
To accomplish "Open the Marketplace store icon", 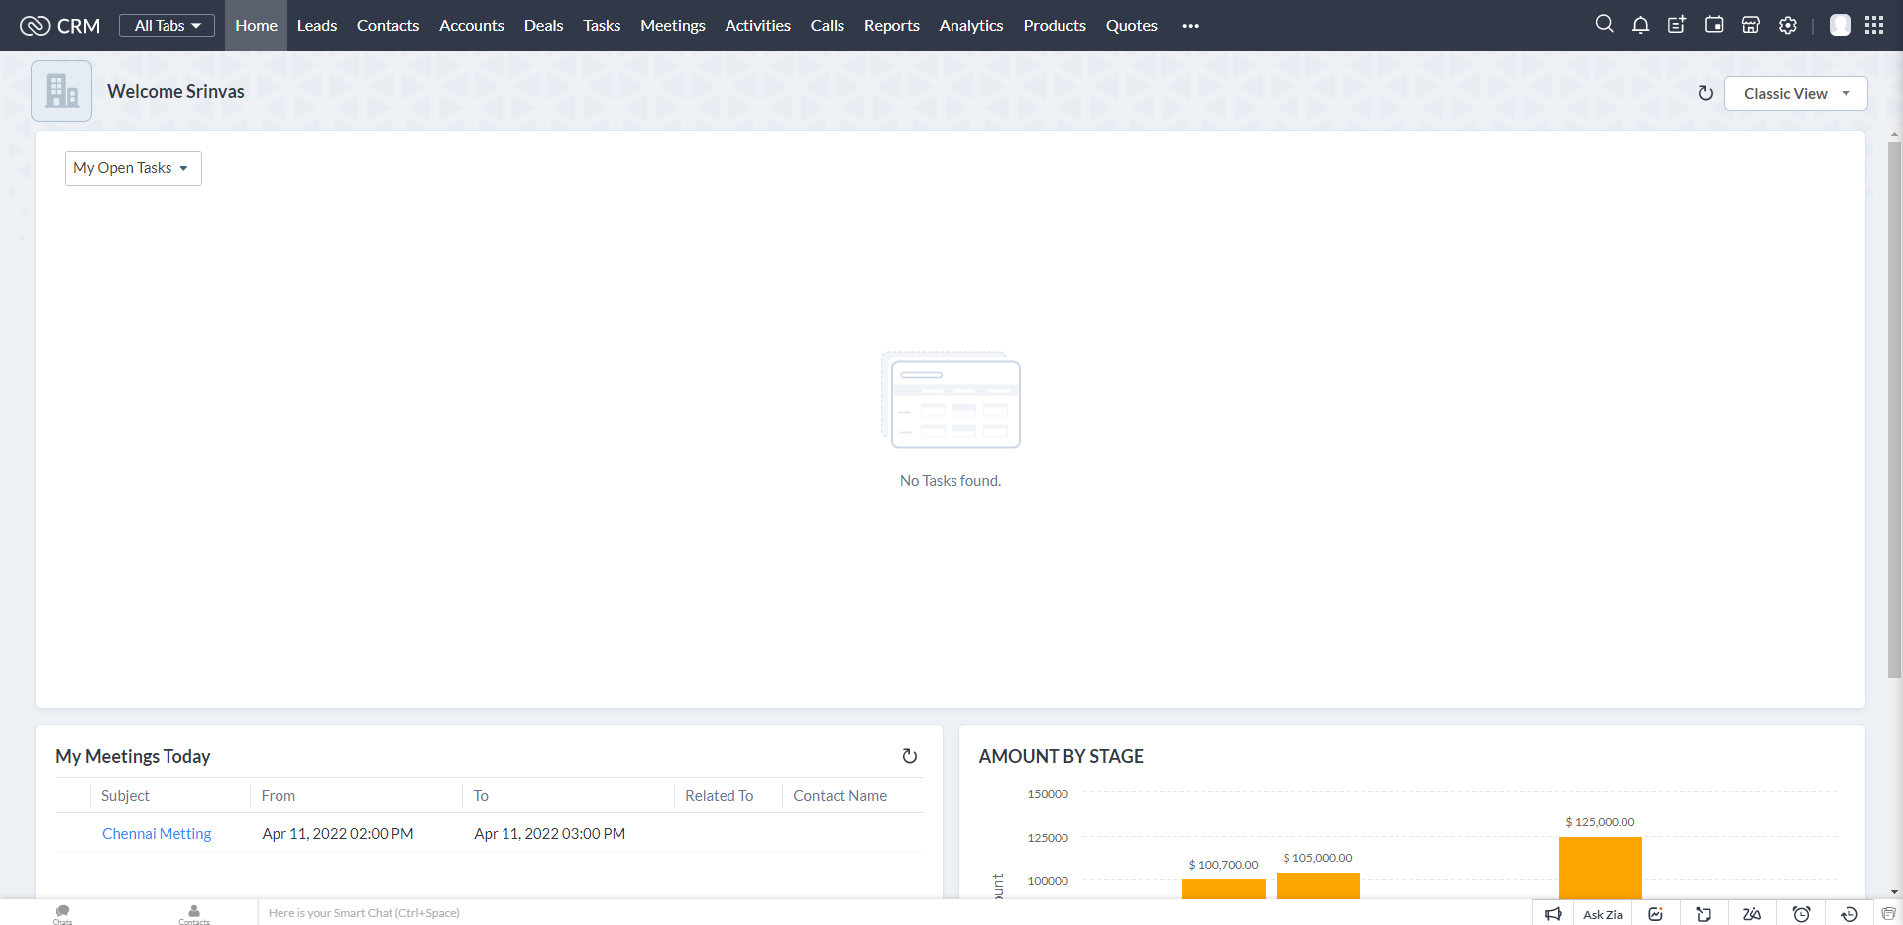I will tap(1750, 24).
